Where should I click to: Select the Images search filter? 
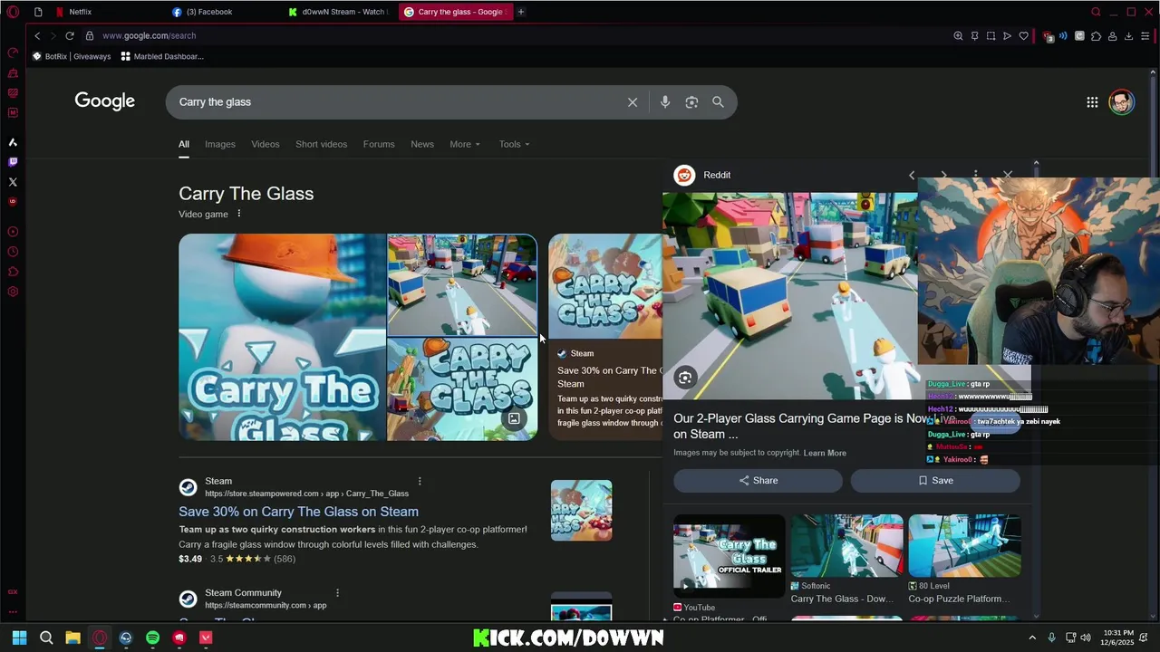[220, 144]
